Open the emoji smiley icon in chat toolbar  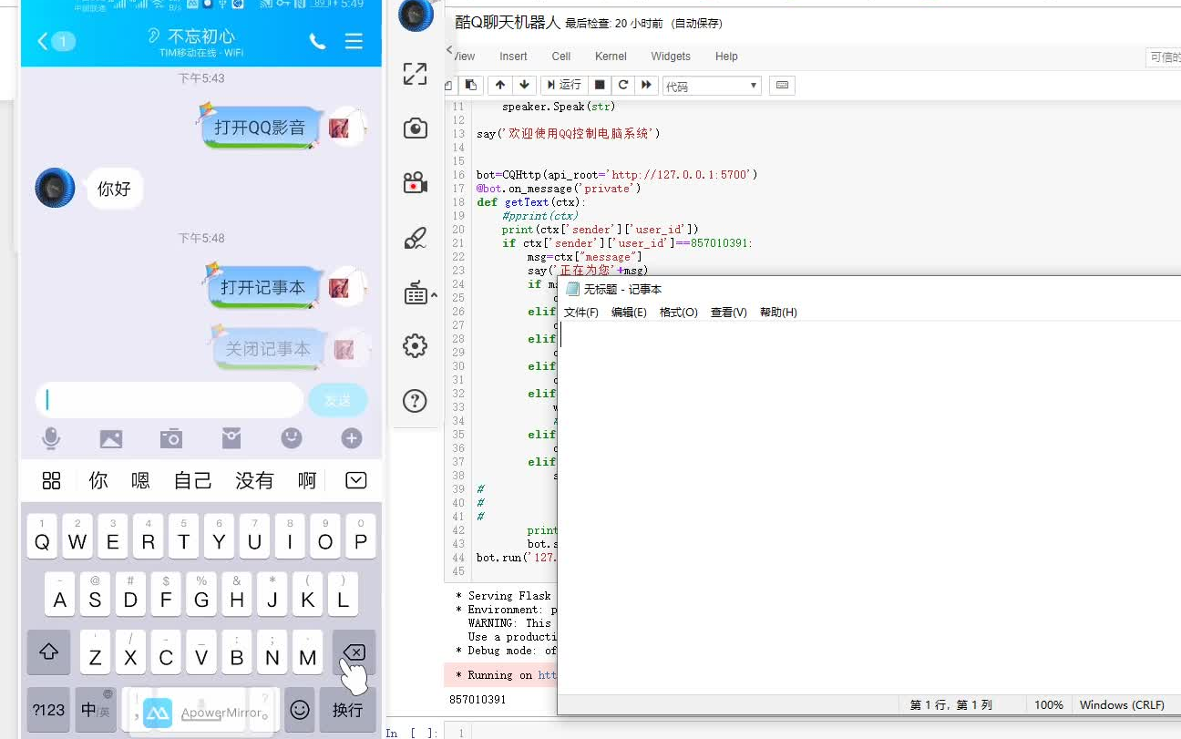coord(292,438)
